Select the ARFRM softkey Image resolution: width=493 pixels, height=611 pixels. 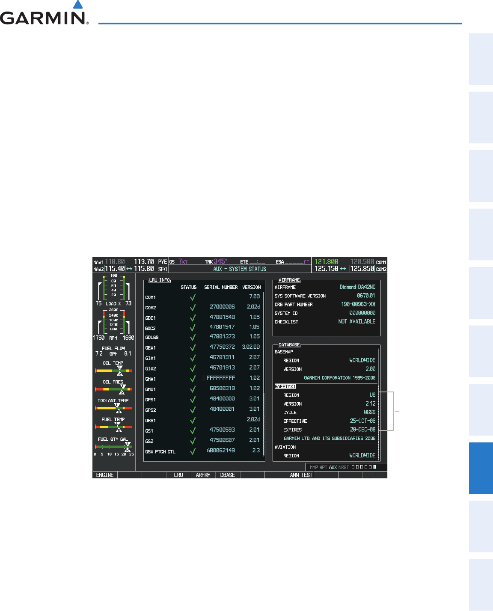[x=203, y=475]
